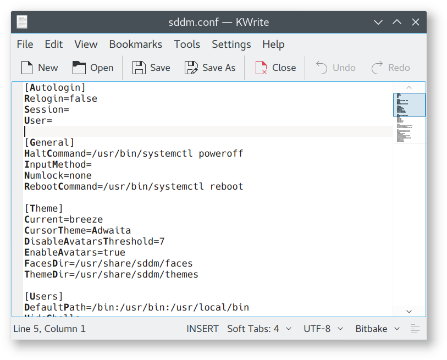
Task: Click the Save As icon
Action: pyautogui.click(x=191, y=68)
